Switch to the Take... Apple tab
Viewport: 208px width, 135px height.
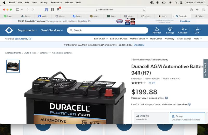[x=199, y=16]
